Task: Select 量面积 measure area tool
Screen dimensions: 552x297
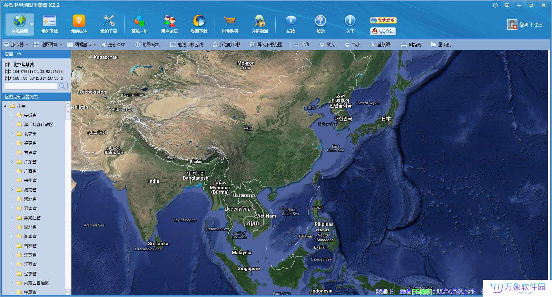Action: click(x=441, y=45)
